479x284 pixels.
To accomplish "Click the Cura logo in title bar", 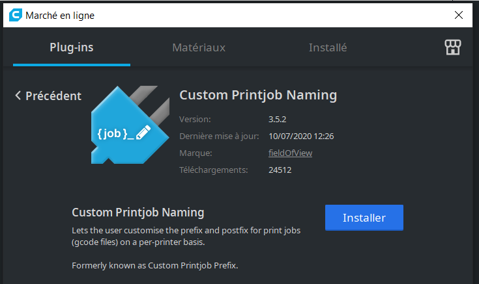I will [x=14, y=16].
